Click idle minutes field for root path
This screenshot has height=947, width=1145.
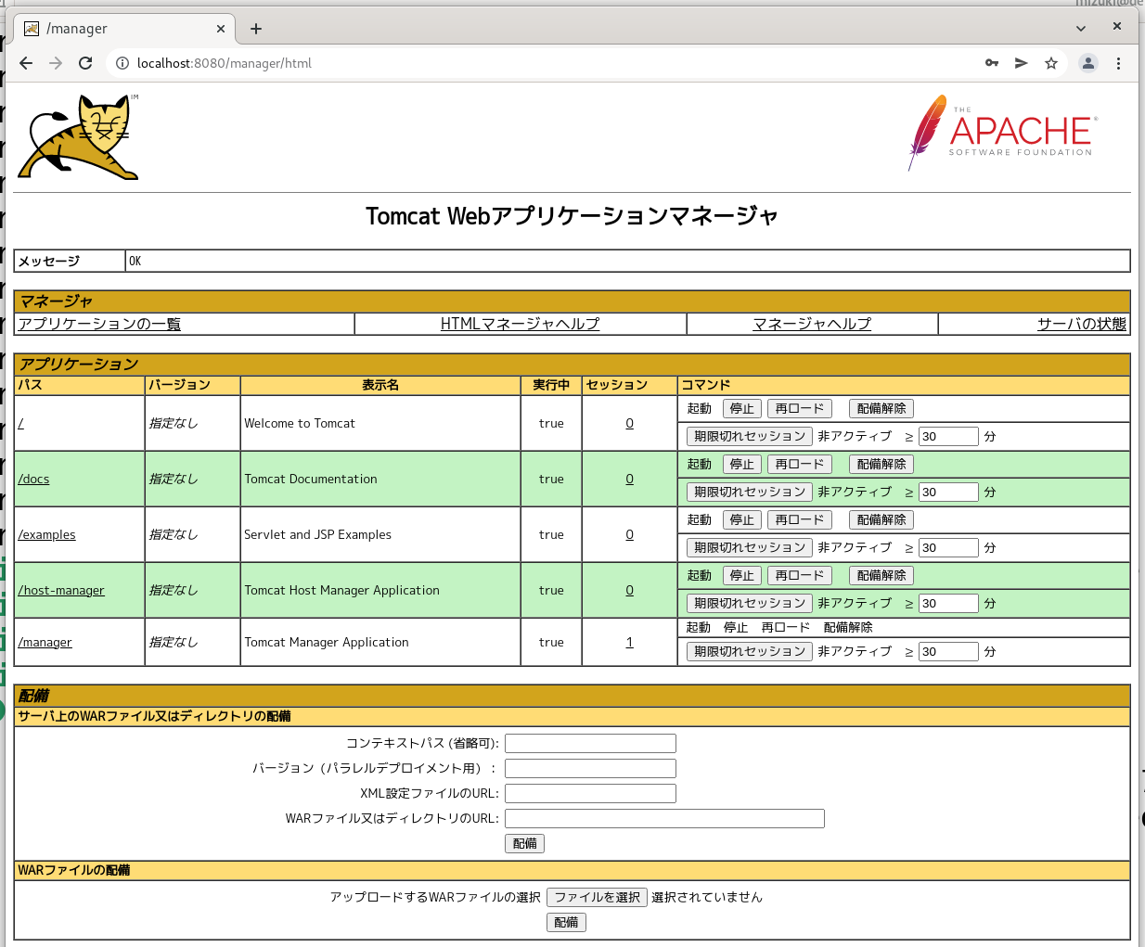[x=948, y=436]
